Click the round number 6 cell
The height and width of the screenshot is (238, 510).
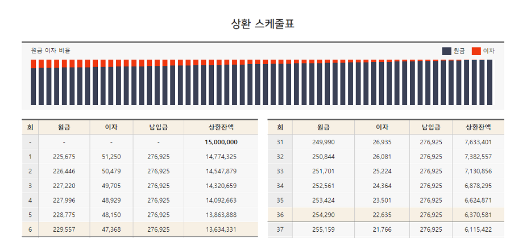click(x=30, y=229)
